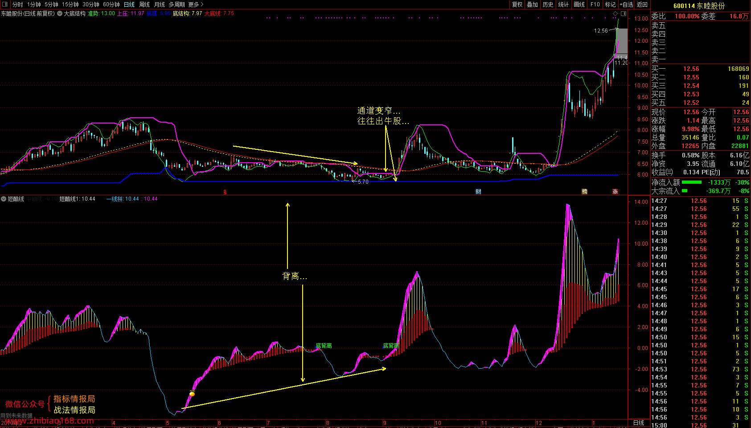Click the diamond marker icon above price axis

click(x=616, y=13)
